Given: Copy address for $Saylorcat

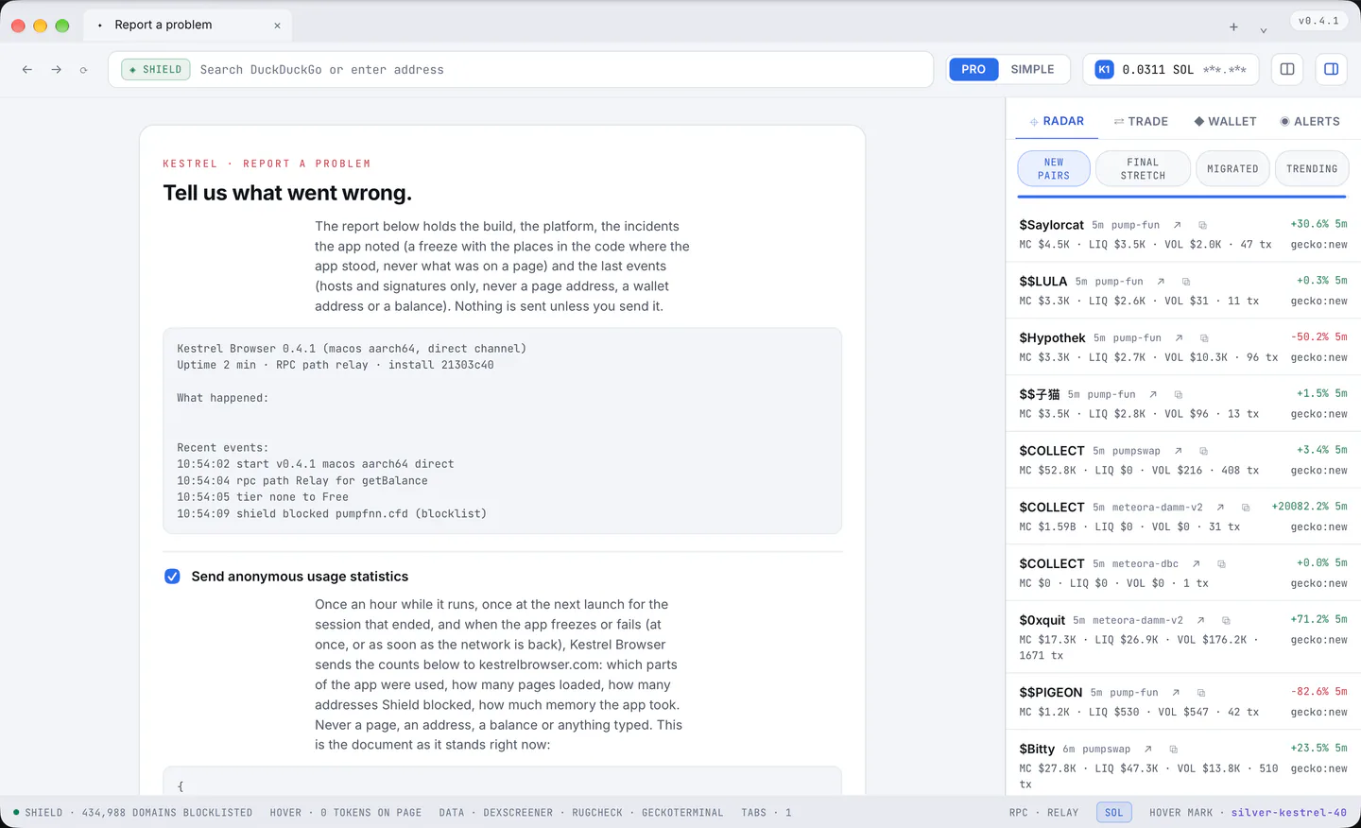Looking at the screenshot, I should [1203, 225].
